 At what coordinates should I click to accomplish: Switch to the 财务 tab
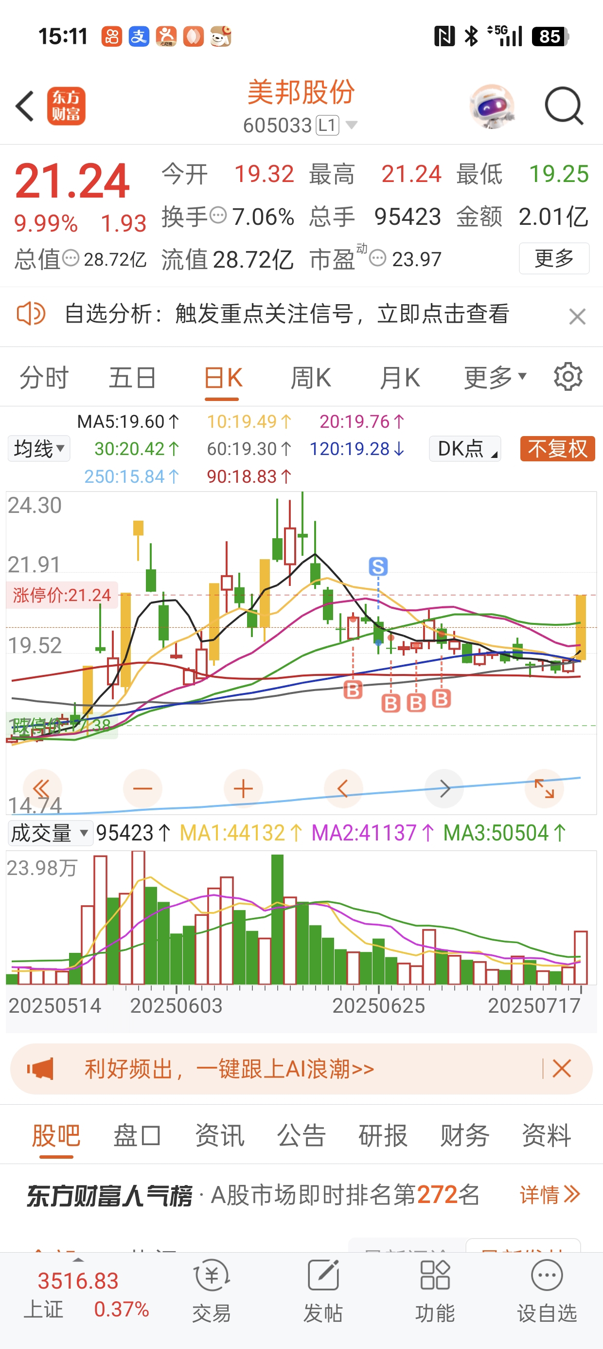pyautogui.click(x=464, y=1136)
